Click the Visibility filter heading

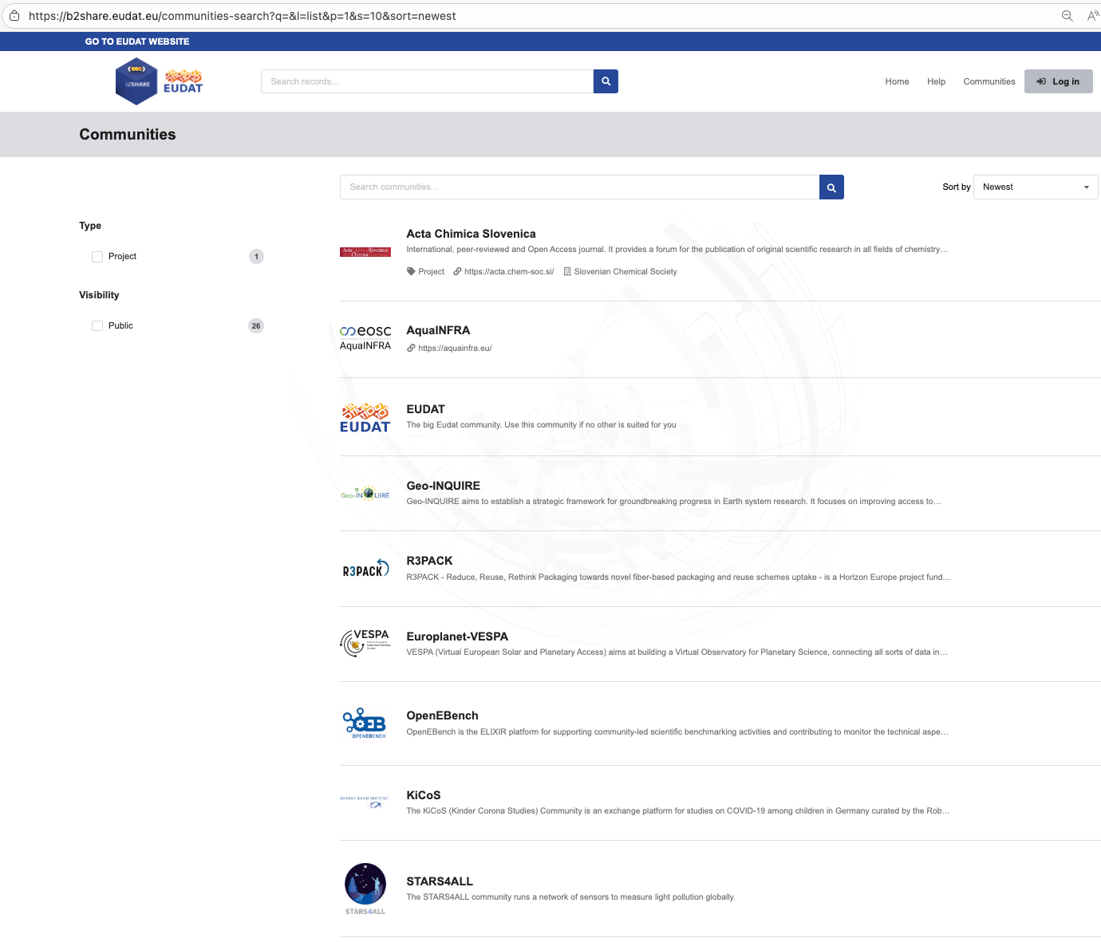tap(99, 295)
